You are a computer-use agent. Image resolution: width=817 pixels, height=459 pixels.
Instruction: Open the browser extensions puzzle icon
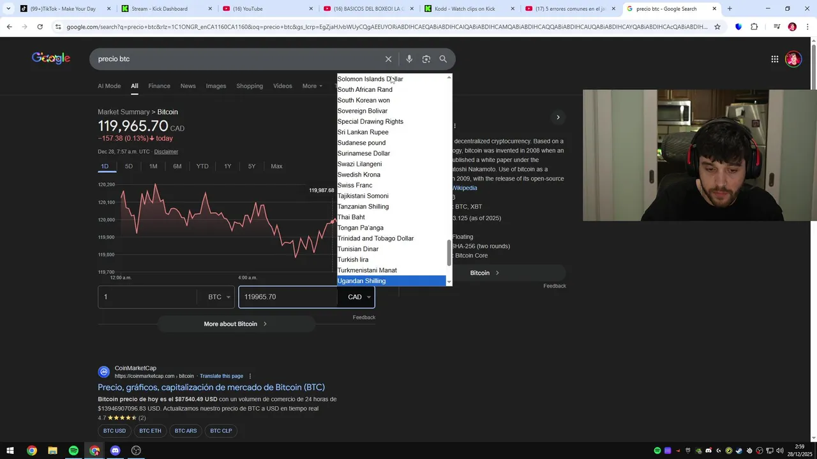(754, 27)
